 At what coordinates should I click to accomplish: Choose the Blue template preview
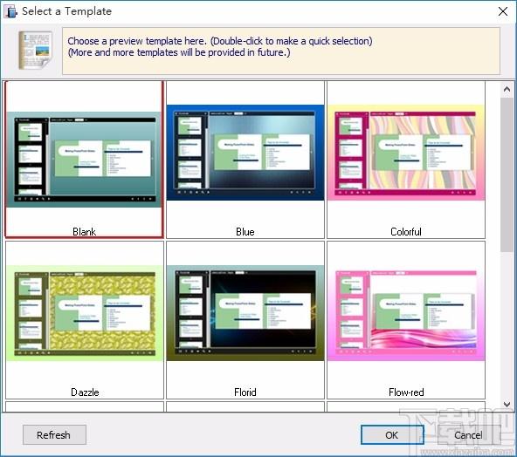pyautogui.click(x=245, y=153)
